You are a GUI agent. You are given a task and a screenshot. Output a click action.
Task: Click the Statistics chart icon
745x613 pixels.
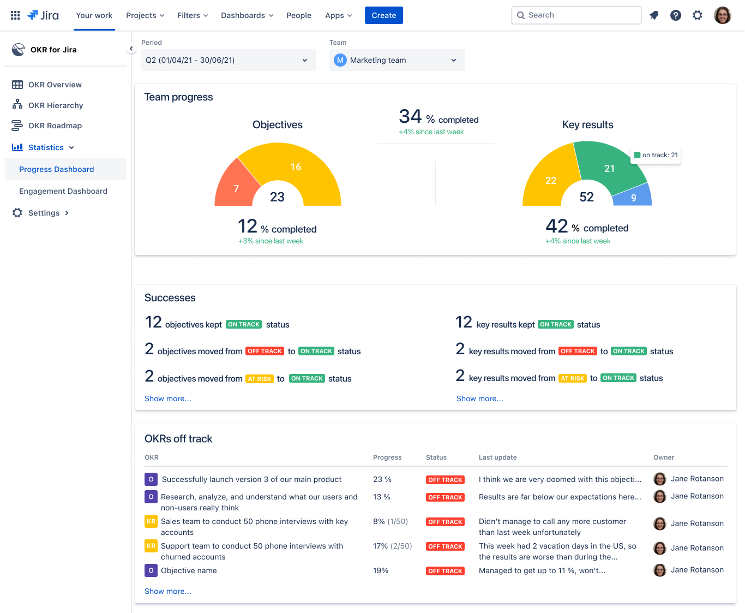coord(18,147)
